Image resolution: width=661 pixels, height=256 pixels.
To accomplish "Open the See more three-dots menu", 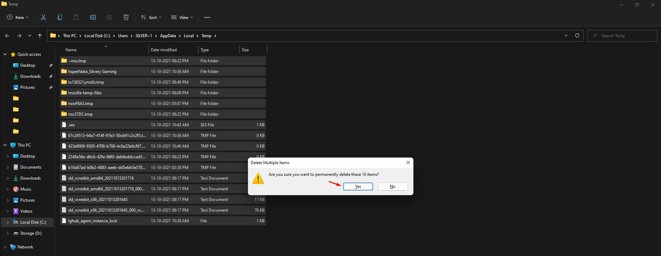I will coord(207,17).
